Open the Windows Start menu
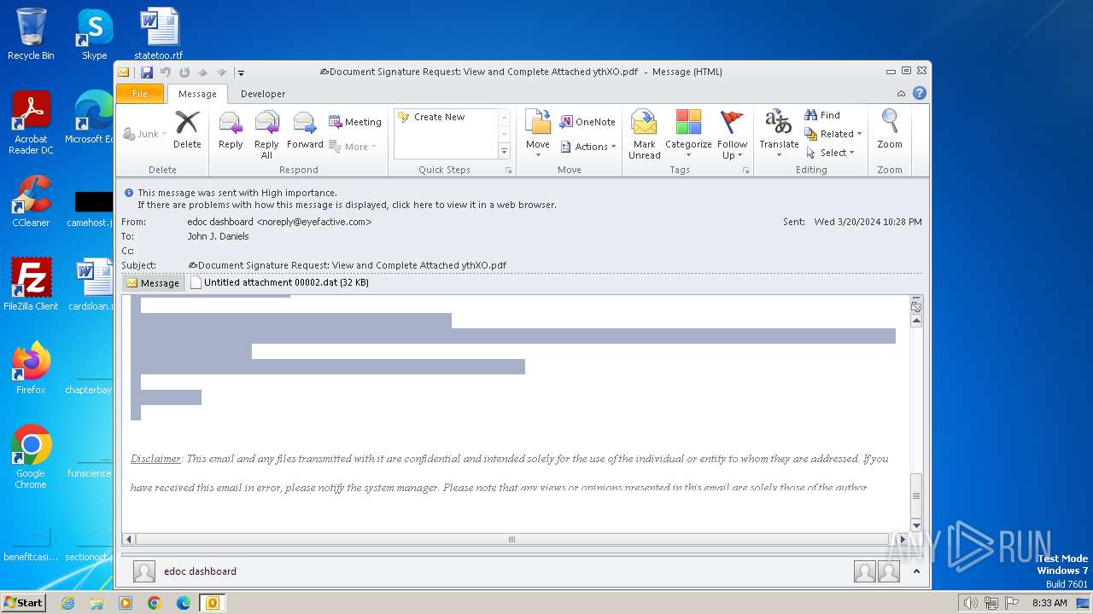Viewport: 1093px width, 614px height. 23,603
